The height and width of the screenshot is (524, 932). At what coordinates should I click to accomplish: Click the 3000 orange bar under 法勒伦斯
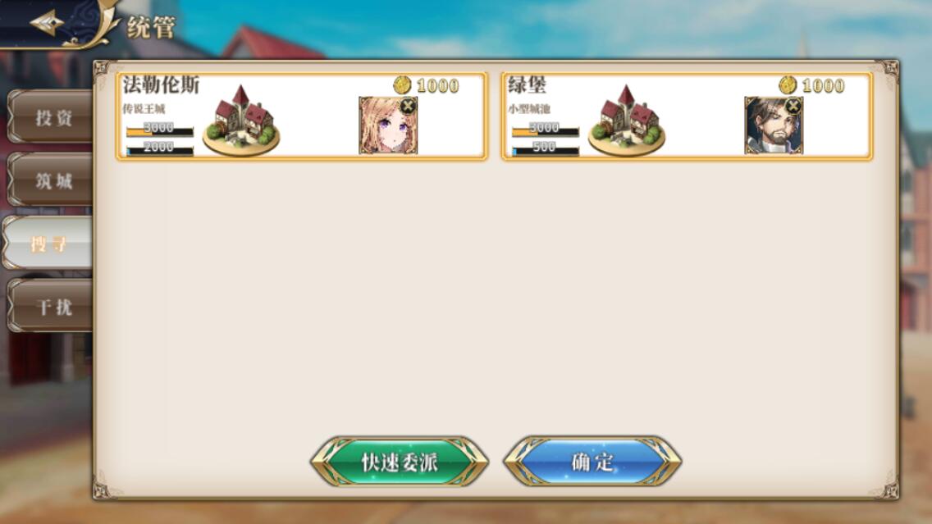[x=159, y=130]
